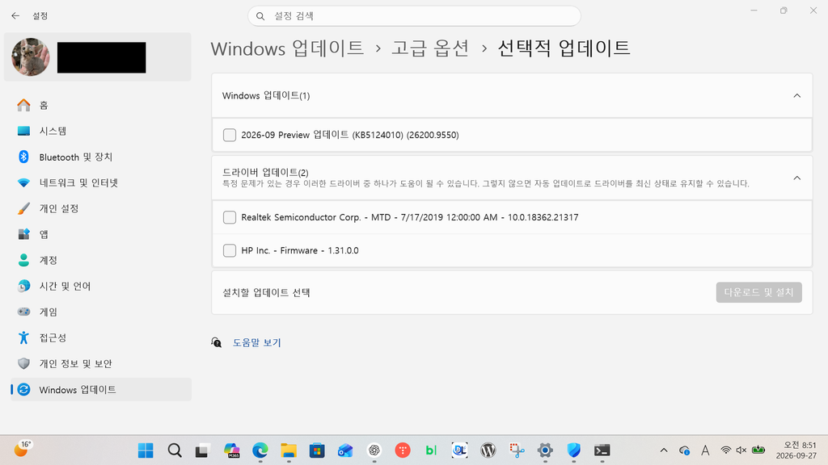The height and width of the screenshot is (465, 828).
Task: Open File Explorer from taskbar
Action: point(289,450)
